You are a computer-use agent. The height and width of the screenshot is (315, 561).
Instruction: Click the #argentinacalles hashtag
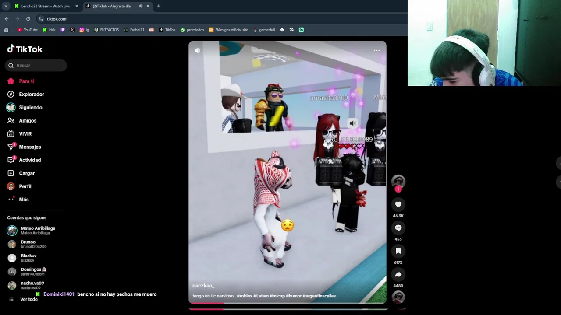(319, 296)
